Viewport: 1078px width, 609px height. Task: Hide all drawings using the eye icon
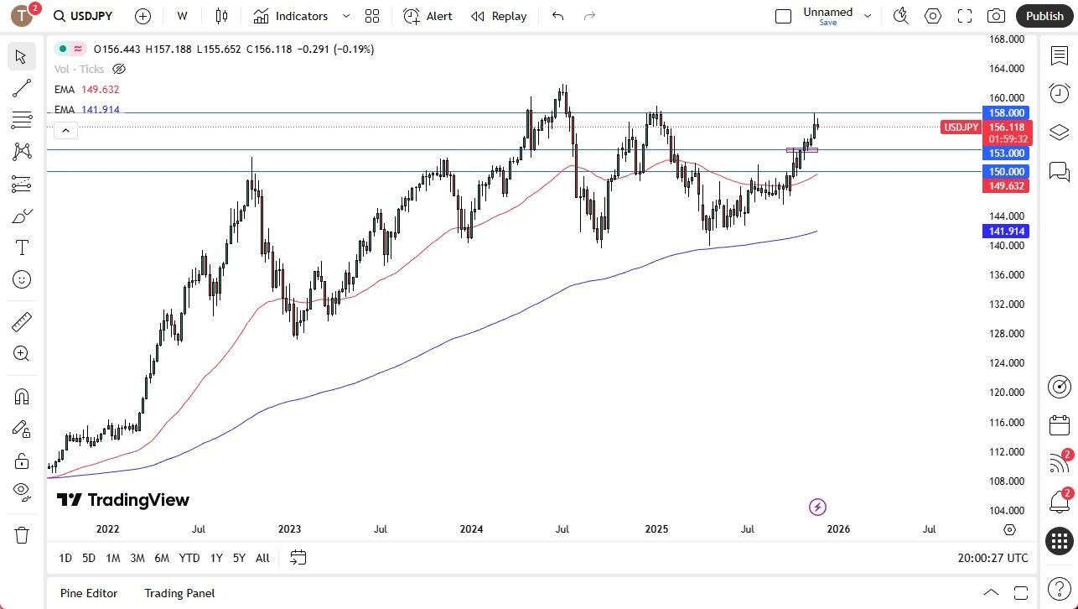21,492
